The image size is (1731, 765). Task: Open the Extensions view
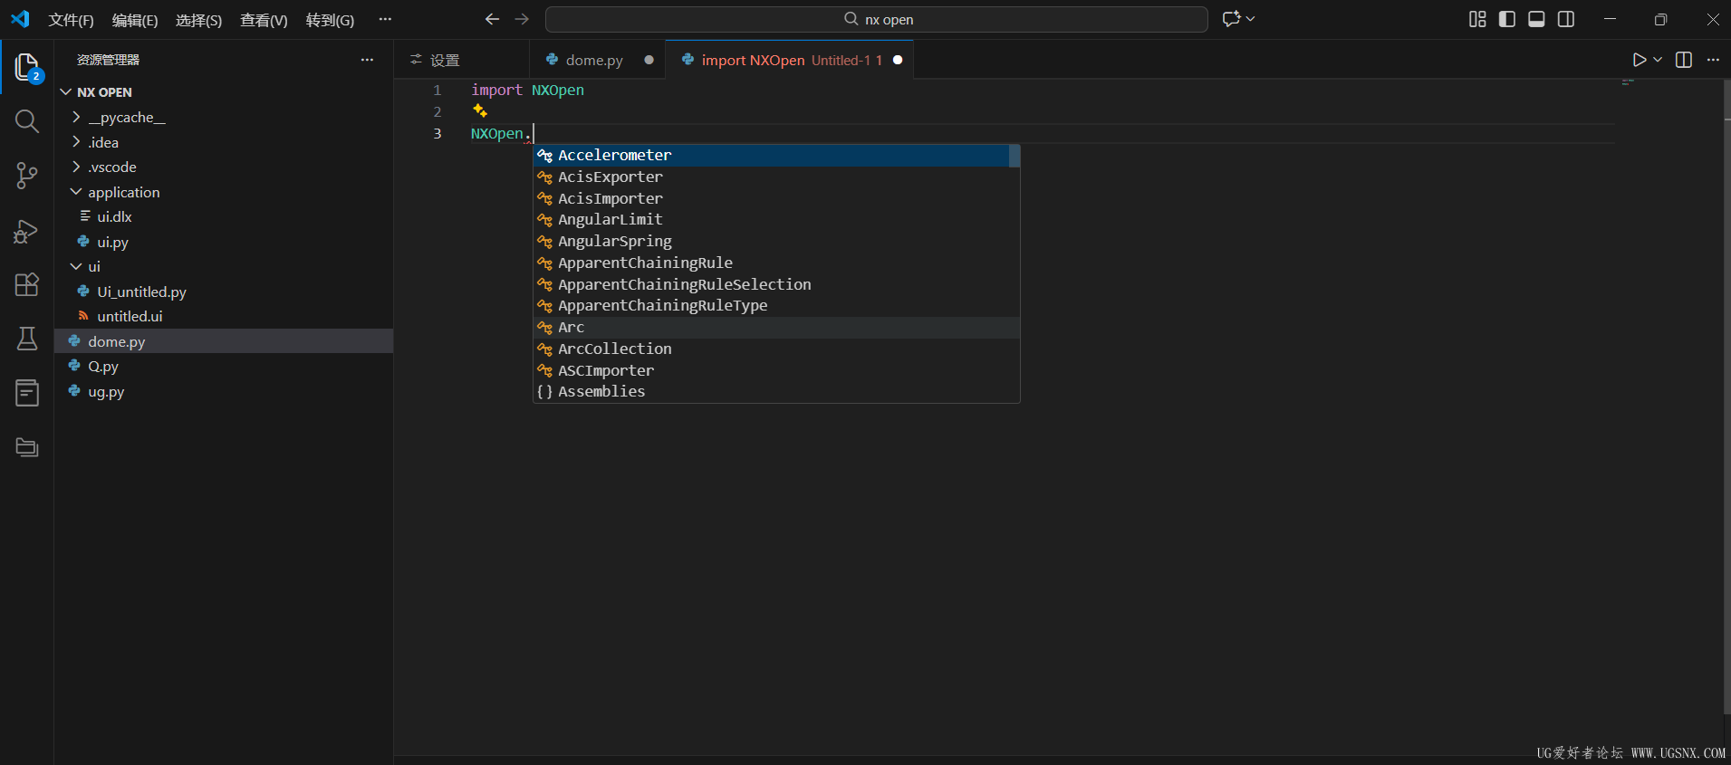point(27,285)
